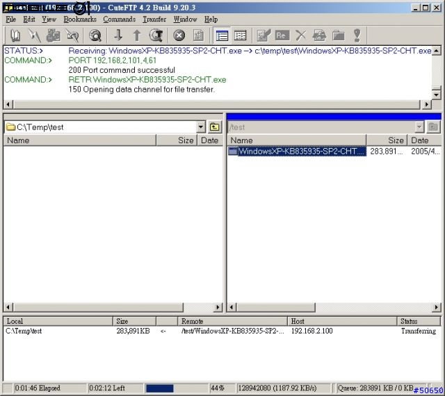
Task: Click the remote file date 2005/4 cell
Action: coord(425,151)
